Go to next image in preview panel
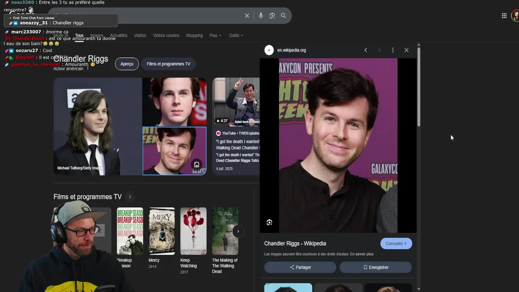The image size is (519, 292). [x=379, y=50]
